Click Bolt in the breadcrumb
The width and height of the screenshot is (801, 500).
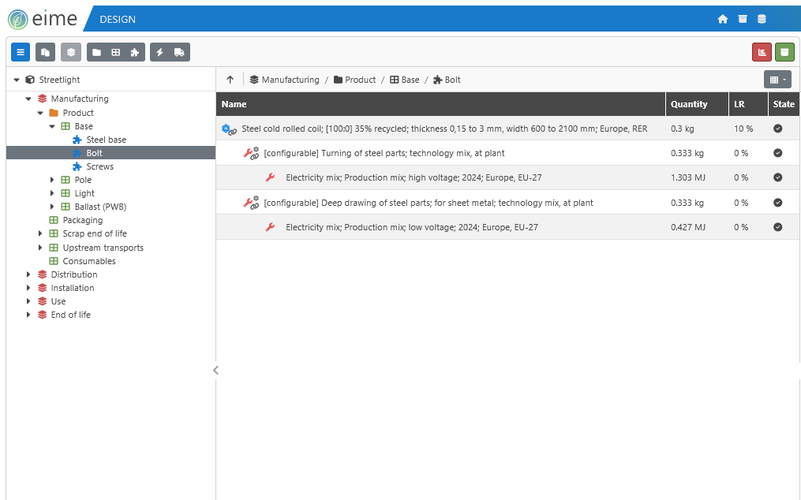pyautogui.click(x=447, y=80)
